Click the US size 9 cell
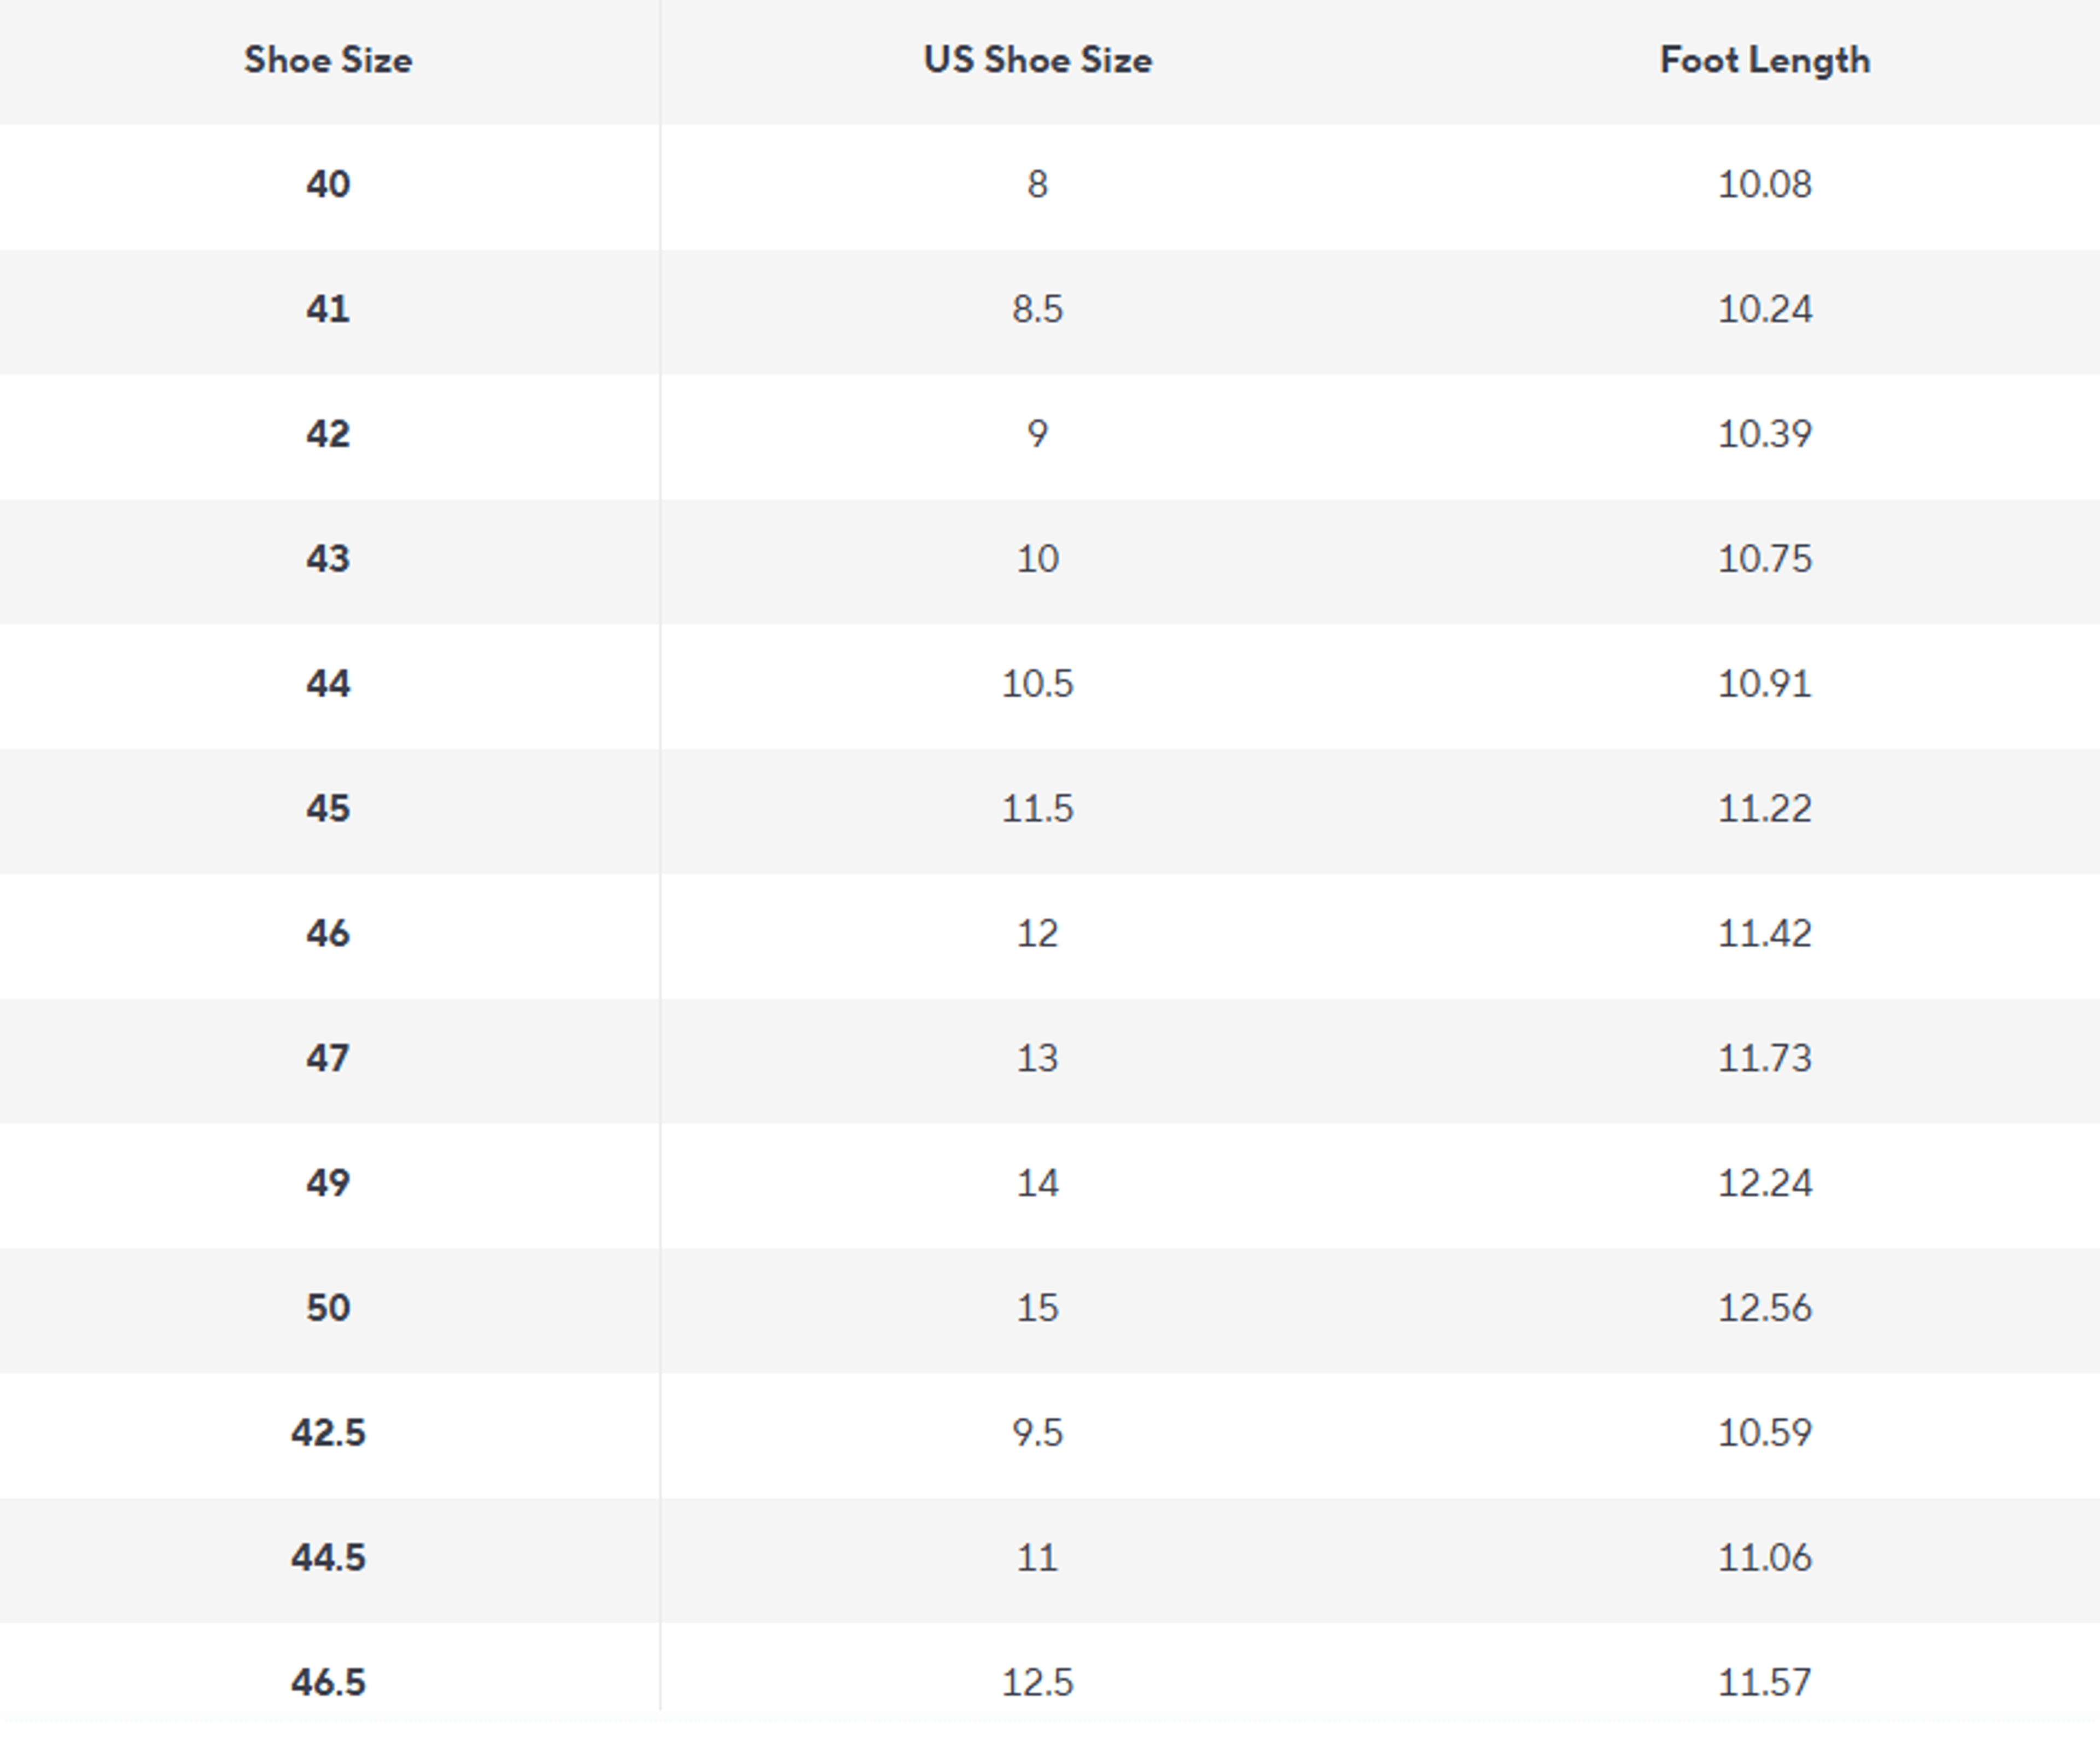This screenshot has width=2100, height=1743. tap(1037, 435)
